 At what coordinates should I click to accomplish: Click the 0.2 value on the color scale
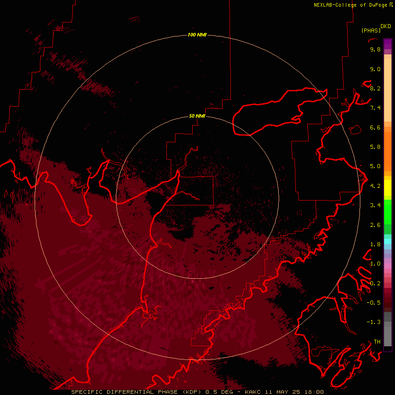[375, 284]
